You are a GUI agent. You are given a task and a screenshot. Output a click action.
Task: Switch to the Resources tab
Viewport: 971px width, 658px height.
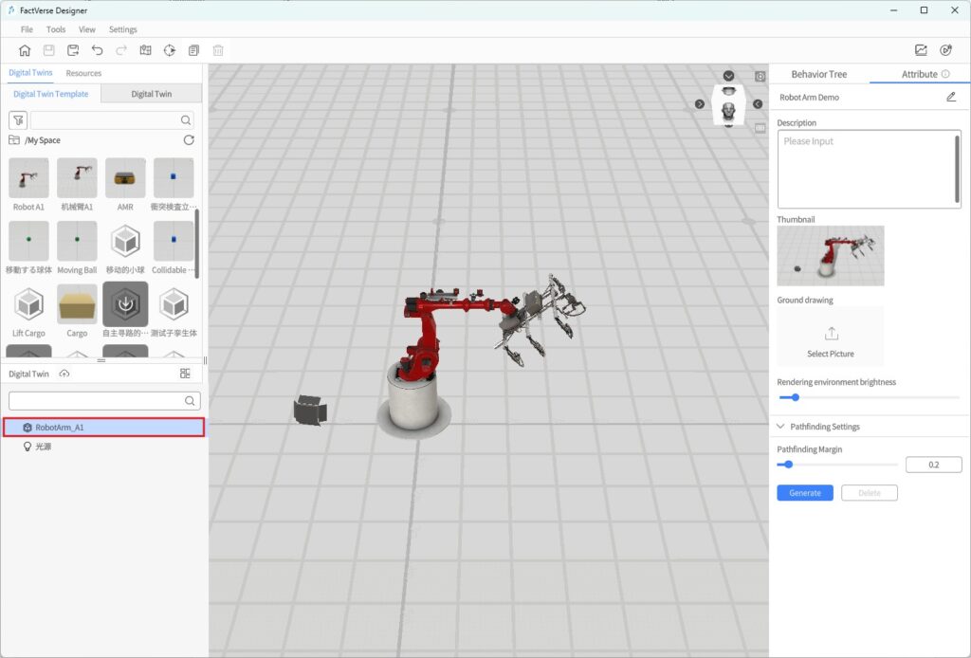pyautogui.click(x=83, y=73)
